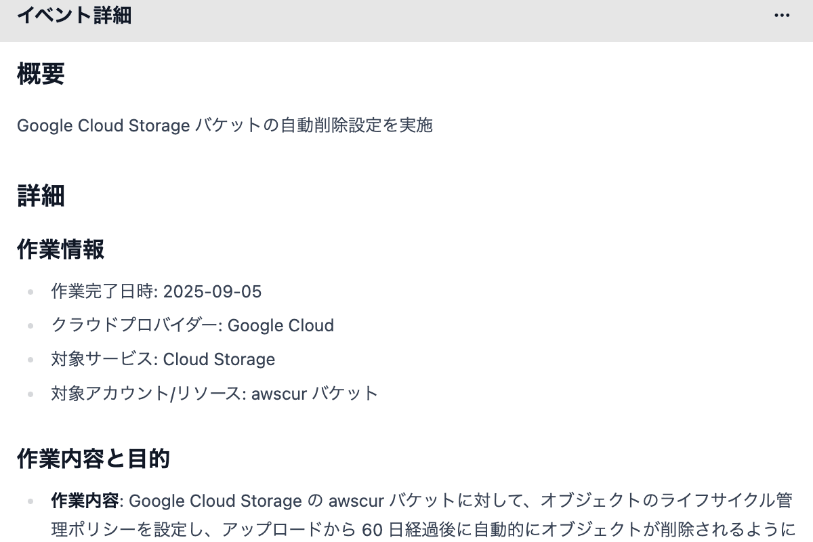Image resolution: width=813 pixels, height=542 pixels.
Task: Click the Cloud Storage service value
Action: click(219, 360)
